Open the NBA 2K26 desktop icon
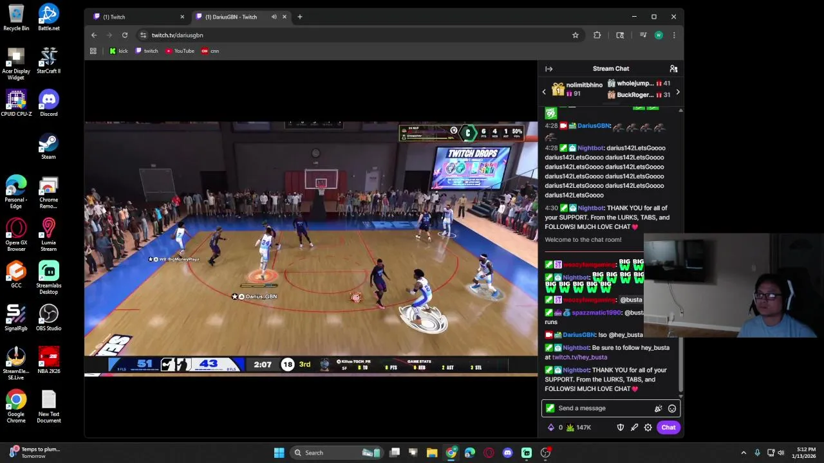The image size is (824, 463). pos(49,360)
